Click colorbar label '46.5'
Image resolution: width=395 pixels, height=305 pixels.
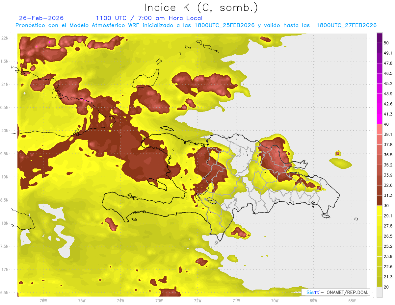388,73
